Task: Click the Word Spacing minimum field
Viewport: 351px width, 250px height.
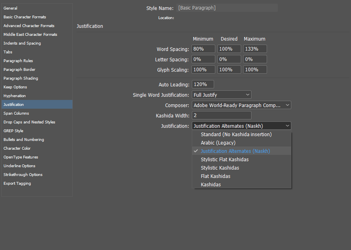Action: coord(203,49)
